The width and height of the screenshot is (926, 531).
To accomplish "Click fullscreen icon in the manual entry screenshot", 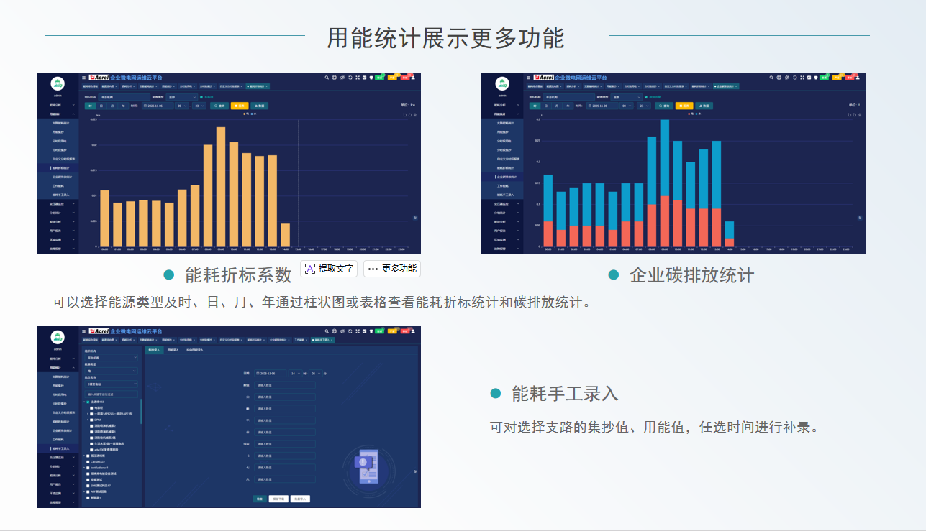I will coord(357,331).
